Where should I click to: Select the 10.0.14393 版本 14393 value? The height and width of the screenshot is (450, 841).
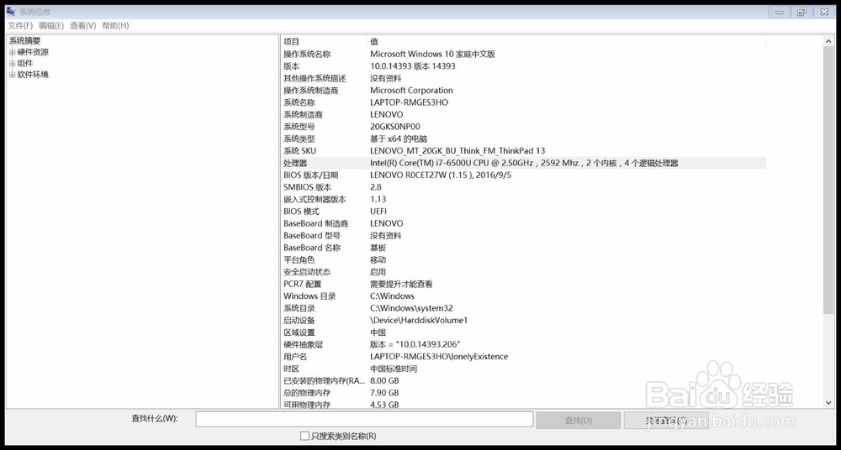coord(412,65)
